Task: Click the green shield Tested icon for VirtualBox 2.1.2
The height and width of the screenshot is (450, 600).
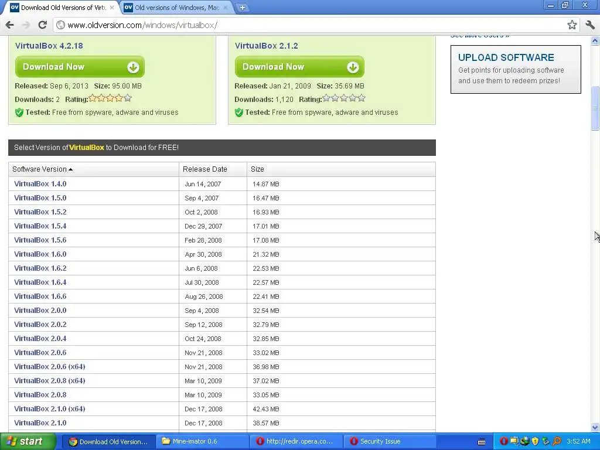Action: (239, 112)
